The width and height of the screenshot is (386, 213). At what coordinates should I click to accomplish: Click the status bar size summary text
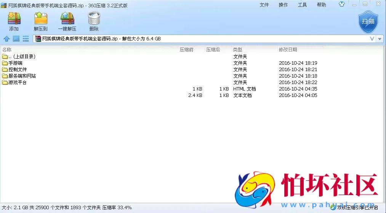(67, 208)
